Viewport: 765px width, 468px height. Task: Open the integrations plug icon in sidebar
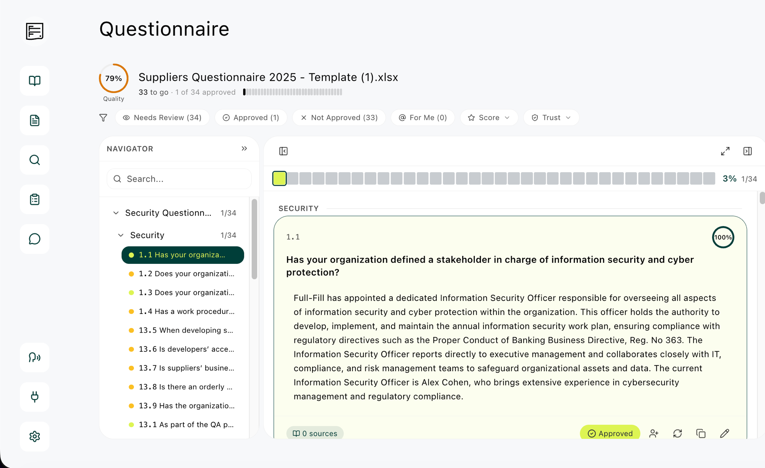click(34, 397)
